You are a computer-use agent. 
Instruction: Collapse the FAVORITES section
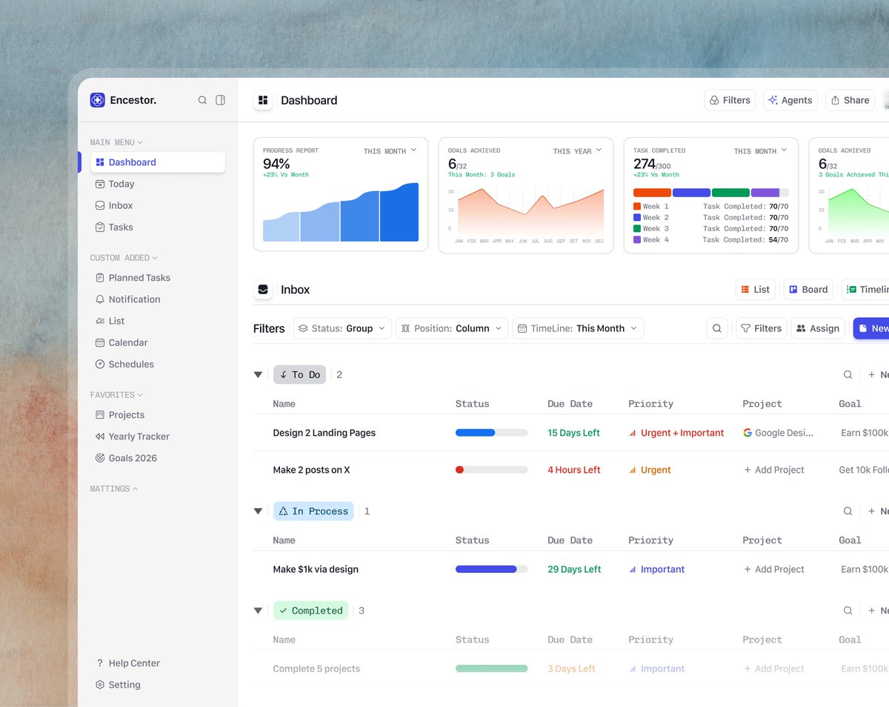click(116, 395)
